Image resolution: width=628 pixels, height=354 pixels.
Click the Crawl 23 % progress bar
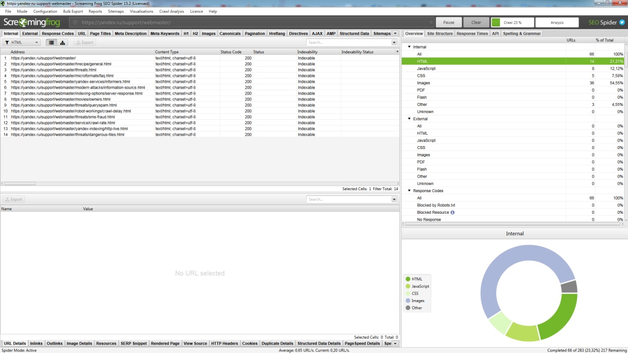512,23
